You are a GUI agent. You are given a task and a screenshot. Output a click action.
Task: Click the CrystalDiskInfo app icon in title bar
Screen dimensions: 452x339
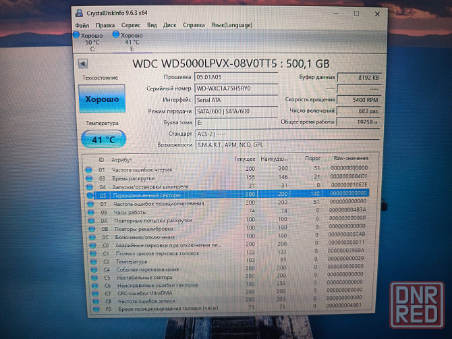coord(79,13)
